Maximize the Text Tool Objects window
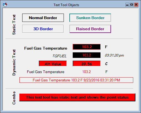This screenshot has width=141, height=113. pyautogui.click(x=132, y=5)
